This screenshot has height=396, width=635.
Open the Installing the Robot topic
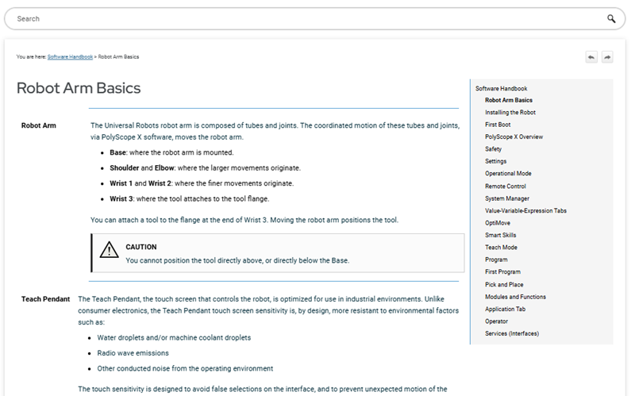pos(510,112)
